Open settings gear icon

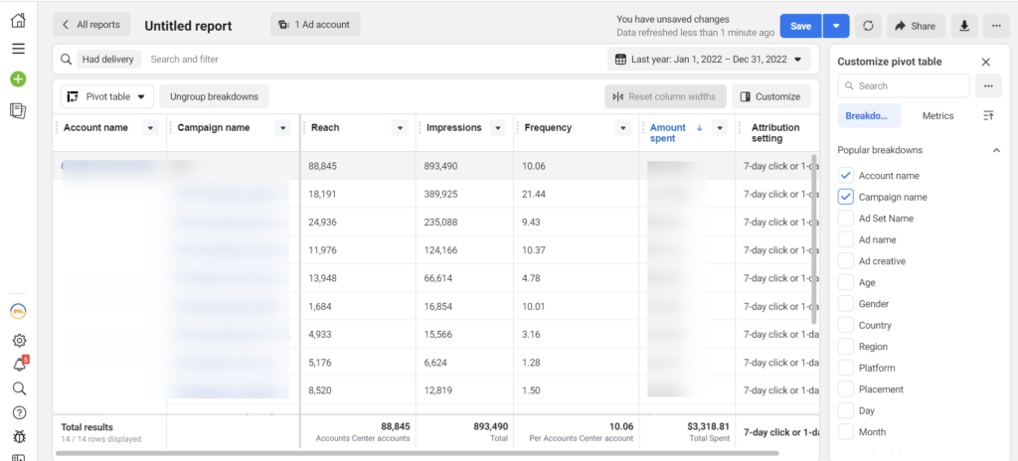pyautogui.click(x=19, y=340)
